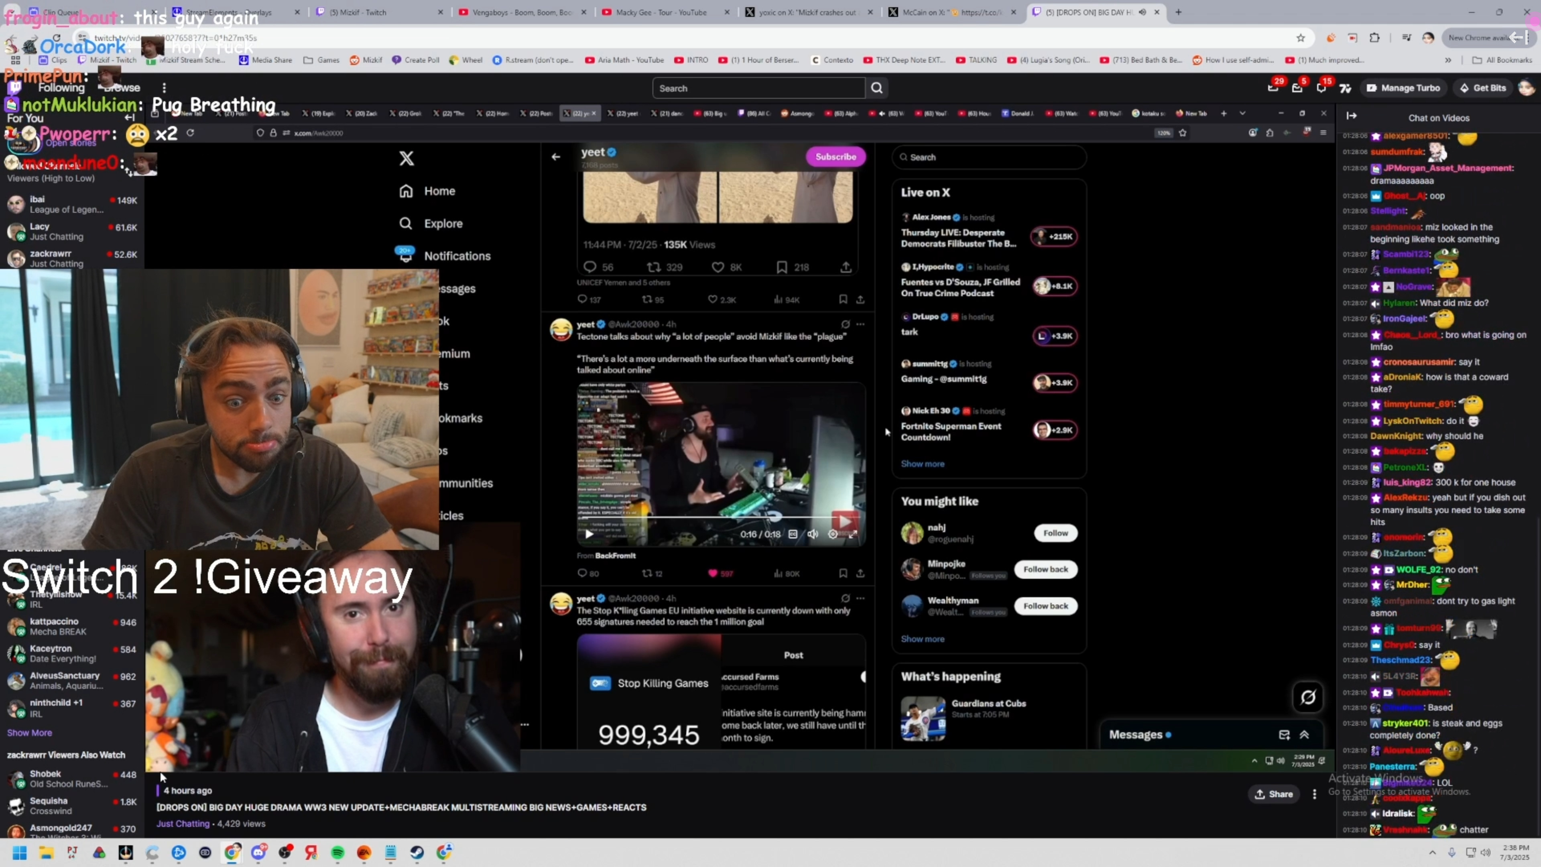Click Show more under Live on X
This screenshot has width=1541, height=867.
click(x=923, y=464)
